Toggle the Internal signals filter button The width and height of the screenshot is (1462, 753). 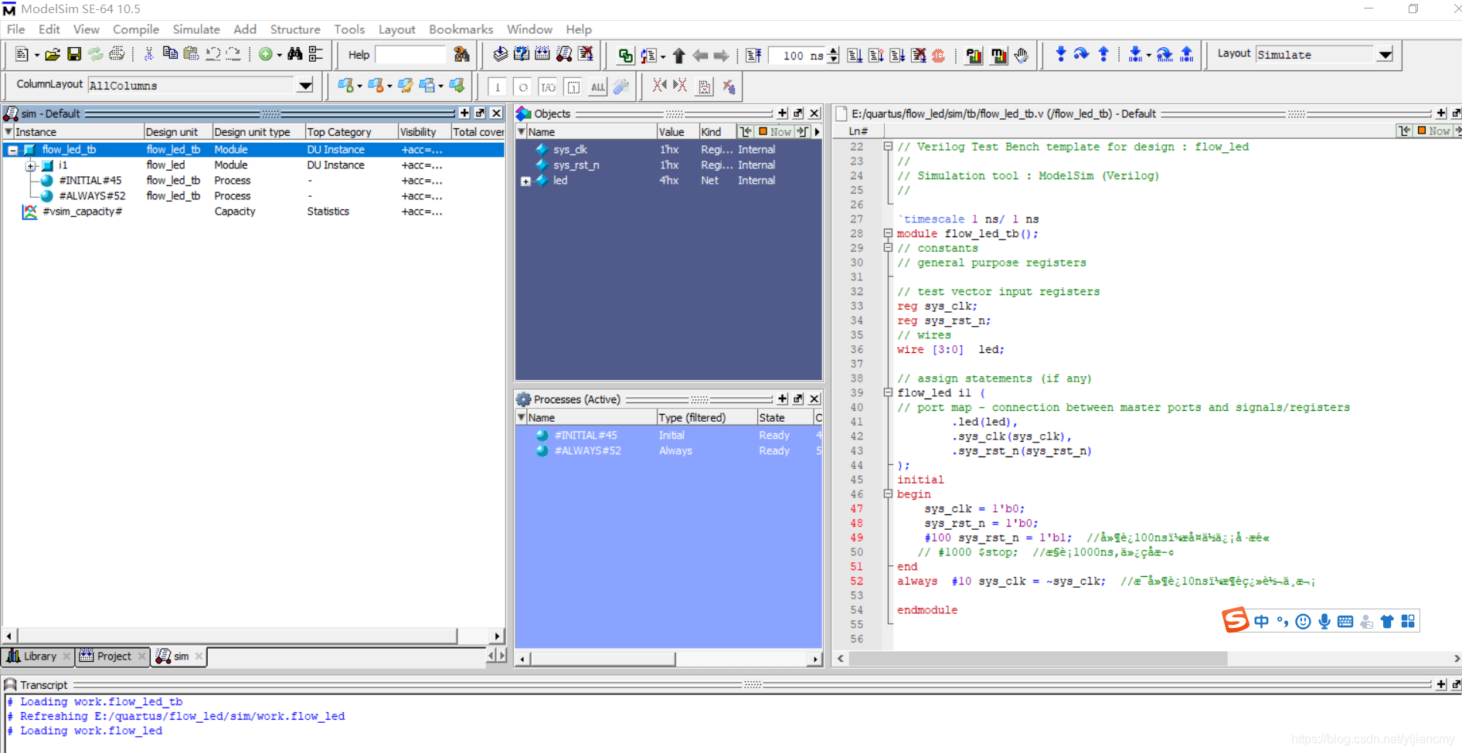click(573, 86)
